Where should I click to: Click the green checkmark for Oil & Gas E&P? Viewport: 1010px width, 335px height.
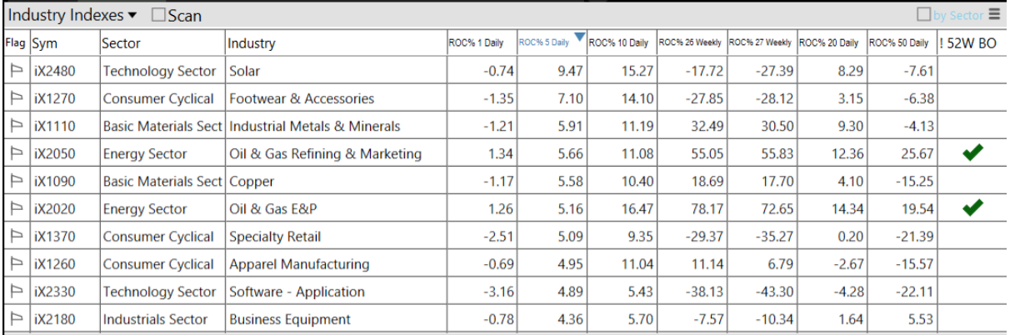972,208
